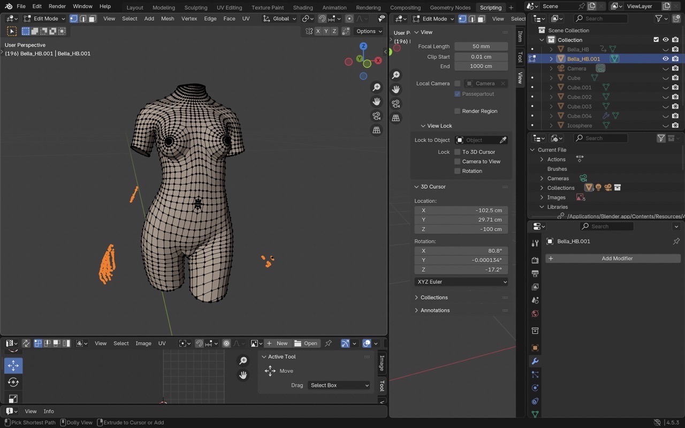The width and height of the screenshot is (685, 428).
Task: Enable Lock To 3D Cursor checkbox
Action: point(458,152)
